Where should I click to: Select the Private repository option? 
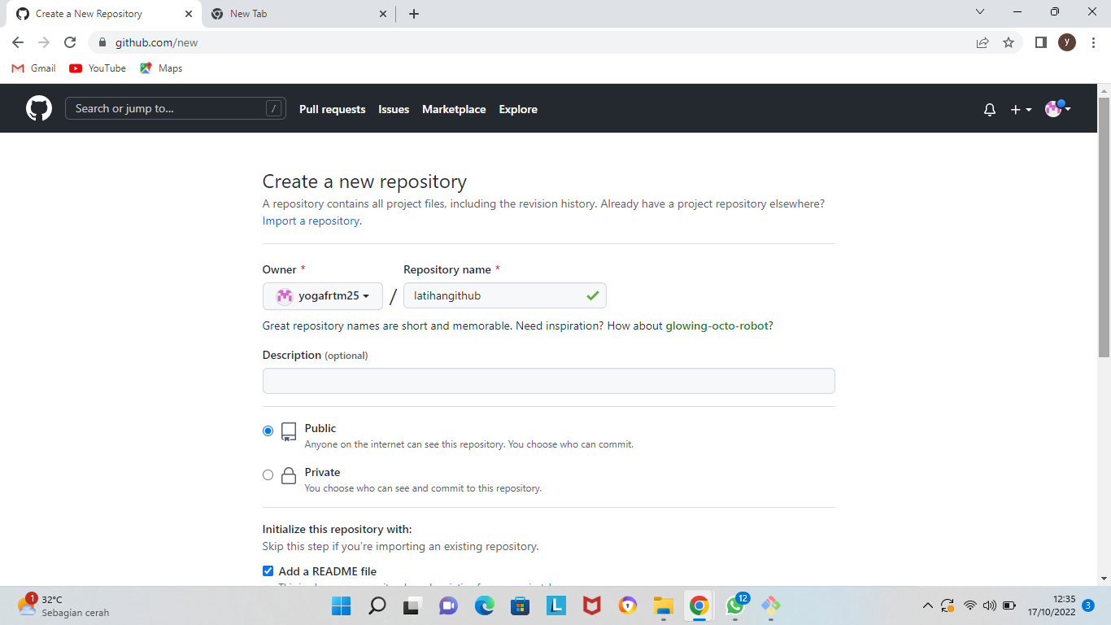[x=268, y=474]
